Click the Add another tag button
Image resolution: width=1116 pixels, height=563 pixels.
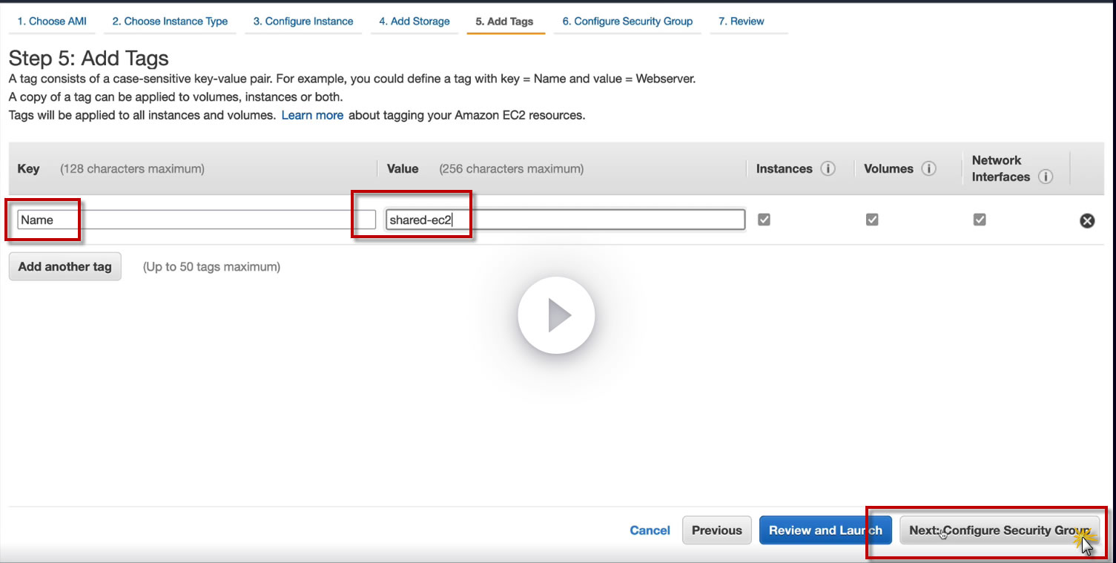[65, 267]
